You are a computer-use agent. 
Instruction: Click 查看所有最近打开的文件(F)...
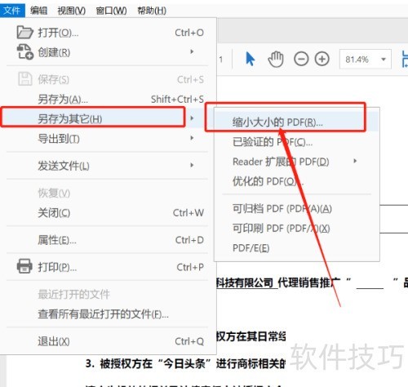(x=103, y=314)
